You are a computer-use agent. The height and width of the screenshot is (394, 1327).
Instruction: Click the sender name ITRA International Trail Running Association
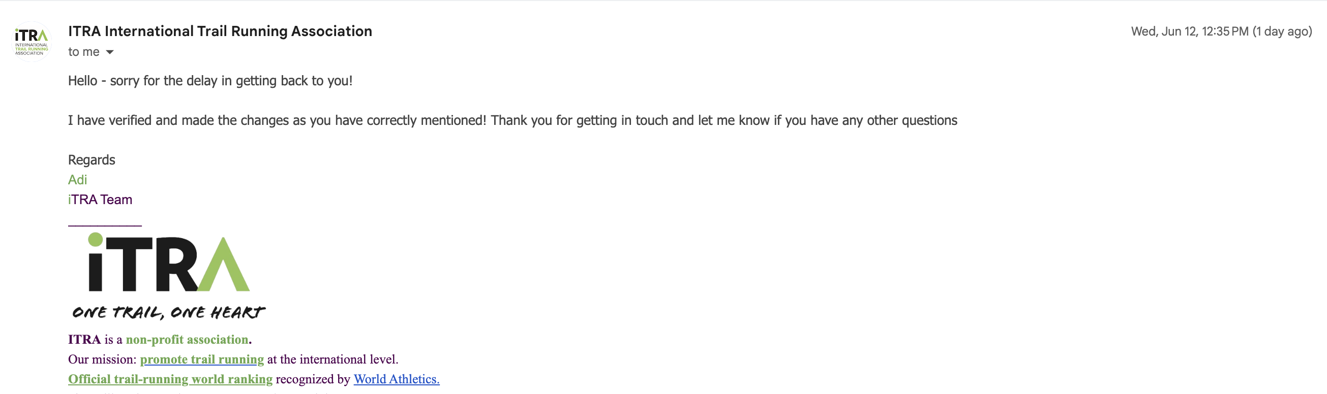click(x=220, y=31)
